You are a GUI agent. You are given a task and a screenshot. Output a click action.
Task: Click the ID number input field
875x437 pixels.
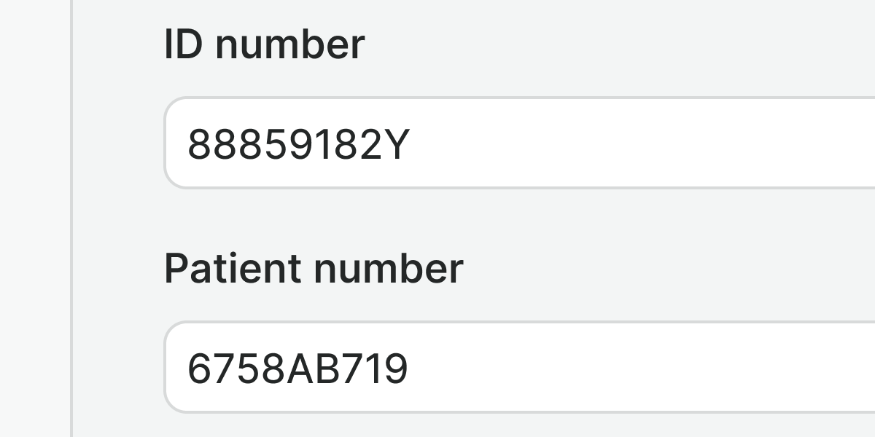(519, 143)
